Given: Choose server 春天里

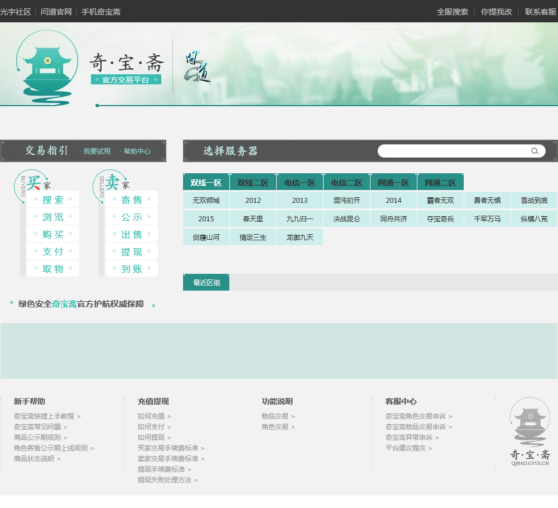Looking at the screenshot, I should (x=253, y=219).
